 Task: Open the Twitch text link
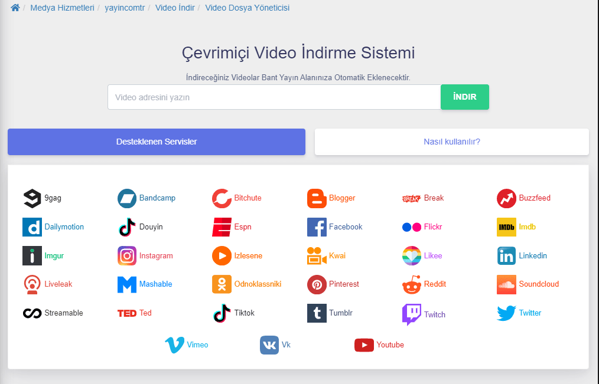tap(435, 314)
